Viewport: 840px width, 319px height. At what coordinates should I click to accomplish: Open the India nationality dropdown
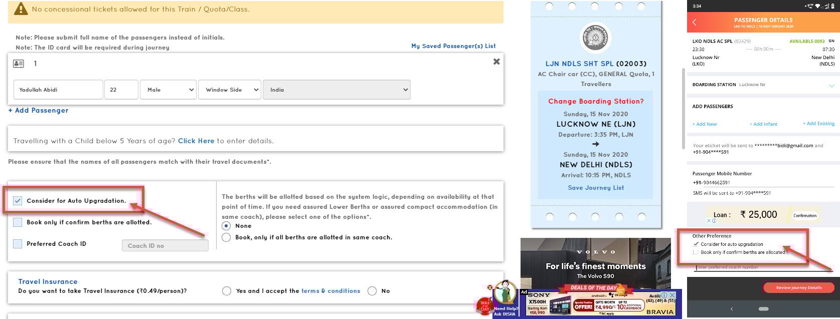point(337,90)
